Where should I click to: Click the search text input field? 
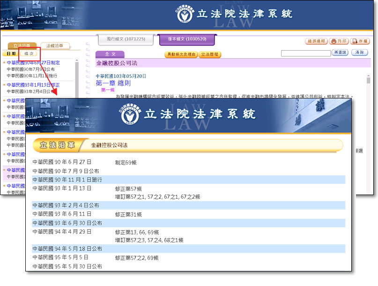tap(305, 53)
